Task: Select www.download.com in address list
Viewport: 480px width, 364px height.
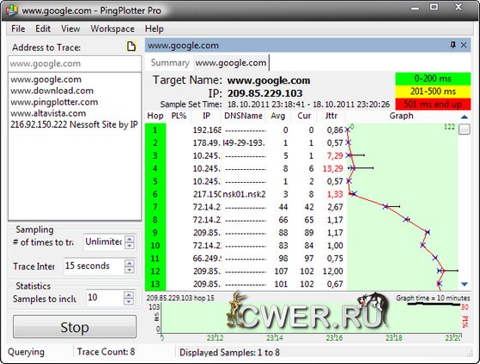Action: pyautogui.click(x=52, y=91)
